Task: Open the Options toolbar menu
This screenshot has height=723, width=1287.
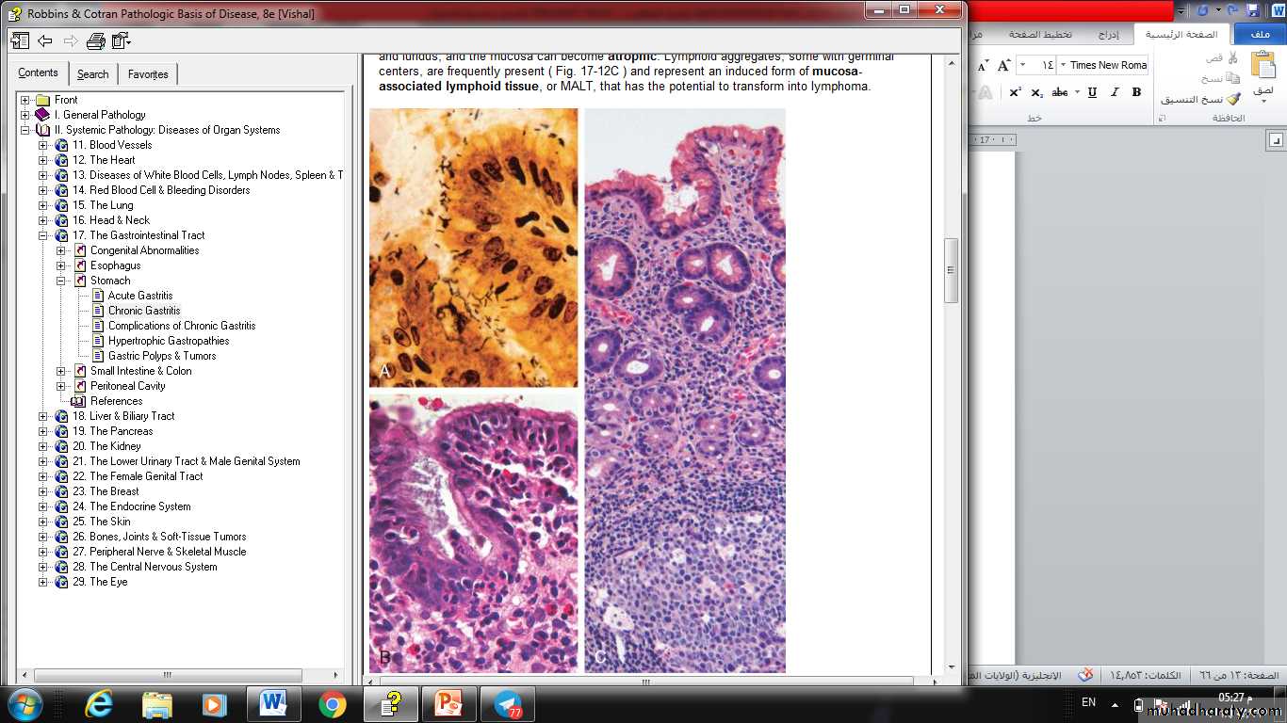Action: tap(121, 40)
